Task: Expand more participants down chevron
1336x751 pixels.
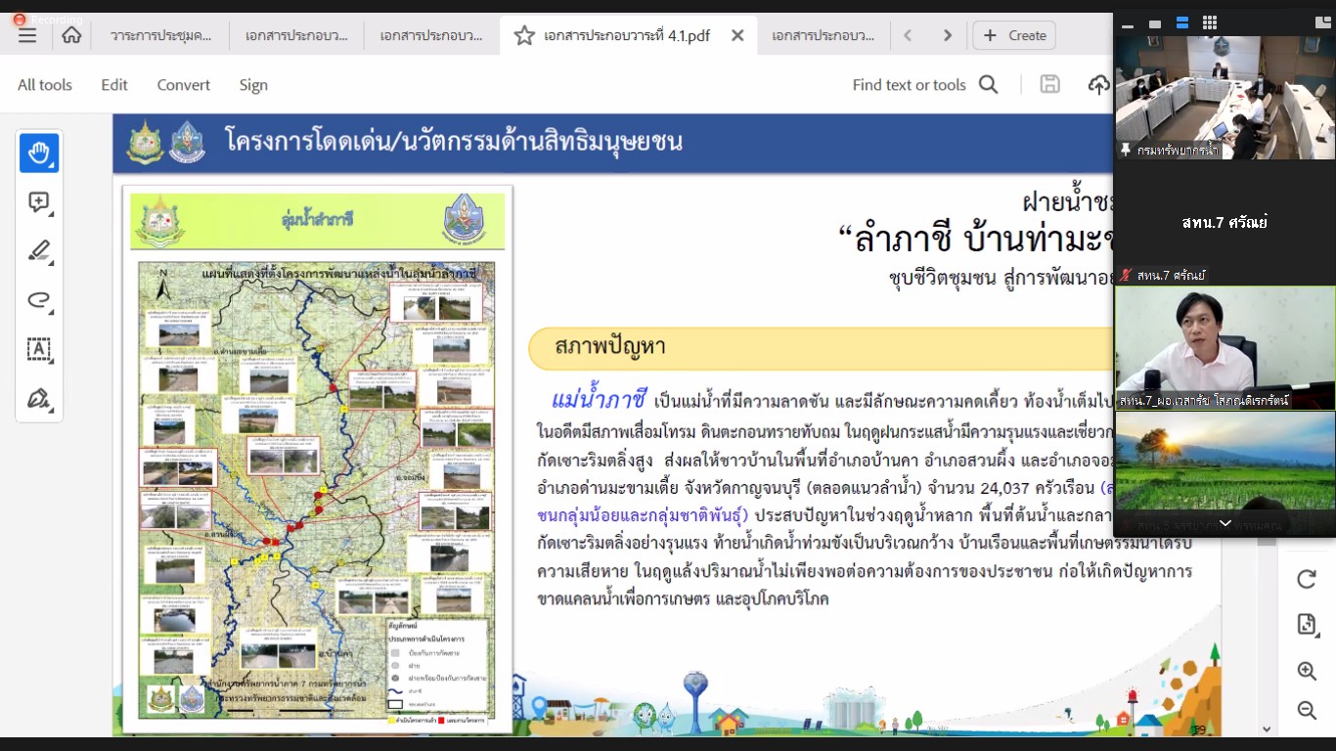Action: click(1225, 523)
